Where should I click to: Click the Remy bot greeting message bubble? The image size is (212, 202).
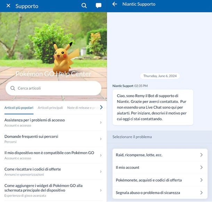[x=153, y=107]
